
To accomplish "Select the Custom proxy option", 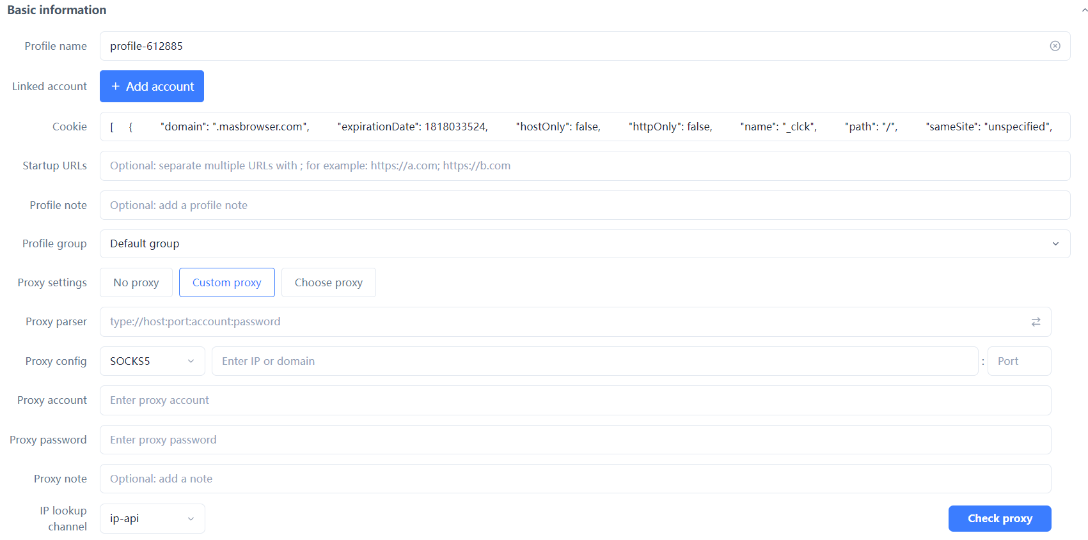I will (227, 282).
